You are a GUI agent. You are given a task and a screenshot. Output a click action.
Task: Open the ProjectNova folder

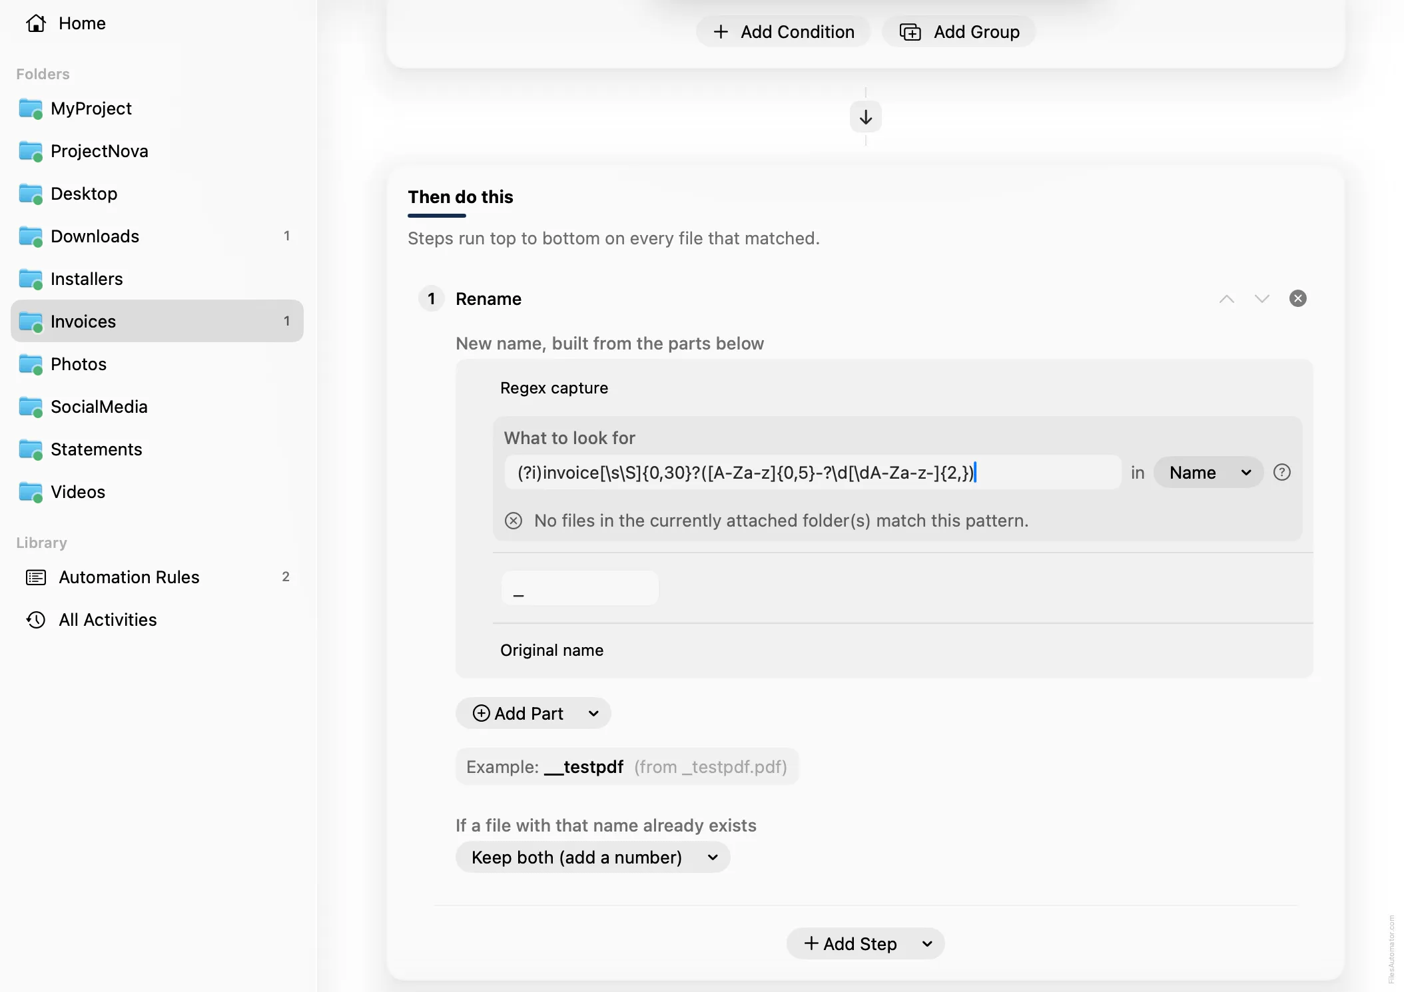(x=157, y=151)
